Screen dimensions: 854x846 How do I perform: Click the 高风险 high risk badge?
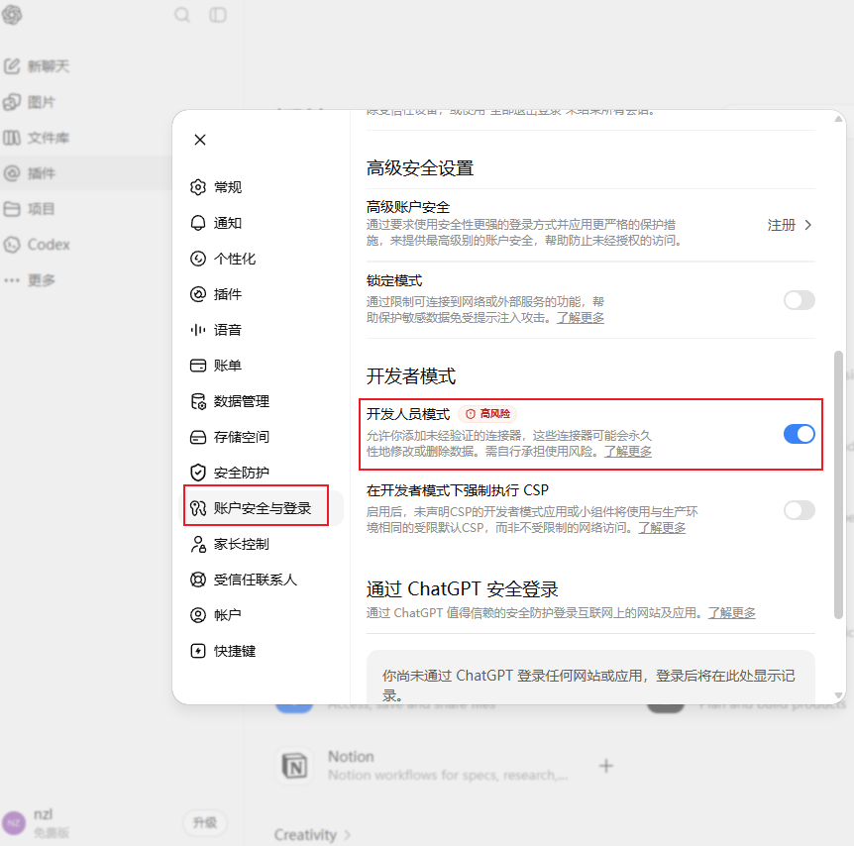pyautogui.click(x=487, y=414)
